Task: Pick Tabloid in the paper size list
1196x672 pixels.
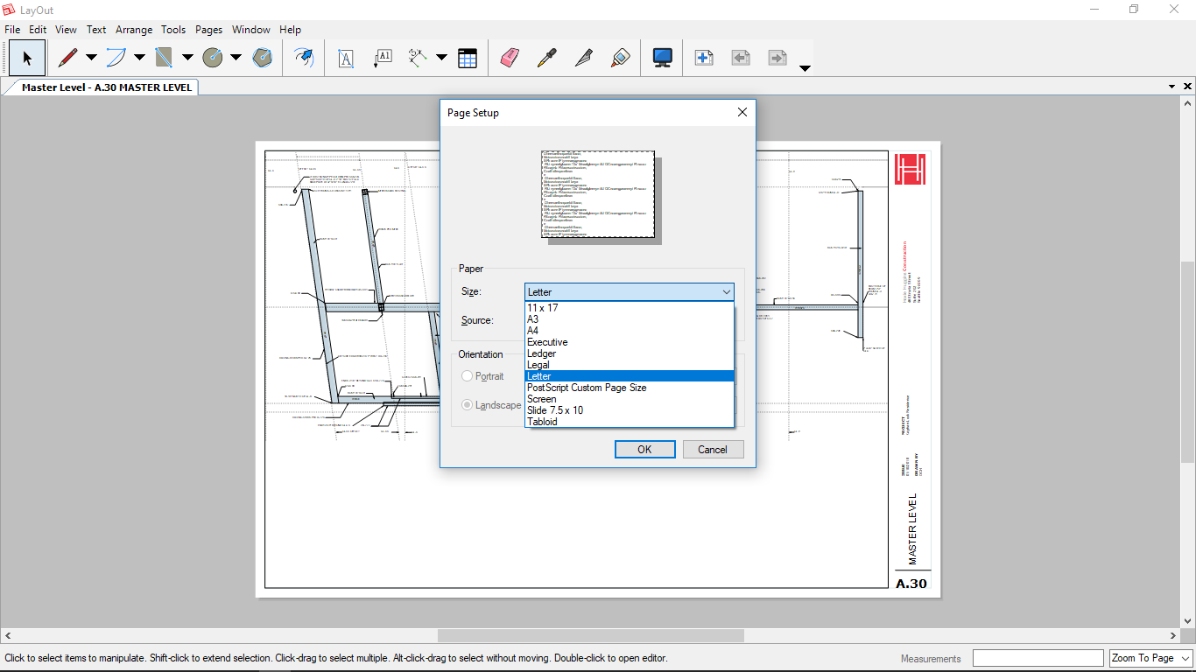Action: click(x=542, y=422)
